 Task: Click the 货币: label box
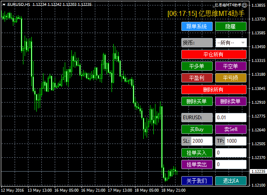click(x=197, y=43)
